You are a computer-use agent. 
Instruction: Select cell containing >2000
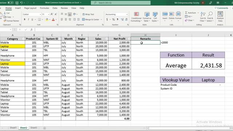(176, 43)
